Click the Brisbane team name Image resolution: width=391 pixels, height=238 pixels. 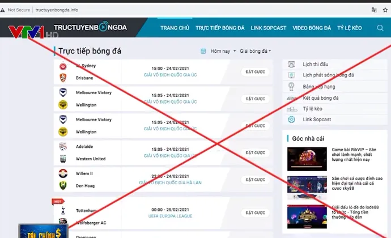click(x=84, y=78)
